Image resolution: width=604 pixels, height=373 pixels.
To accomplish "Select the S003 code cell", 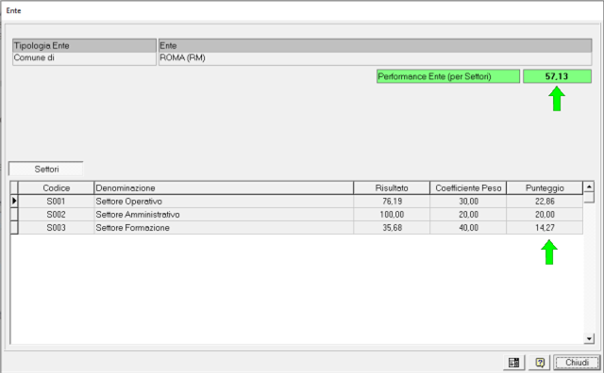I will tap(56, 227).
